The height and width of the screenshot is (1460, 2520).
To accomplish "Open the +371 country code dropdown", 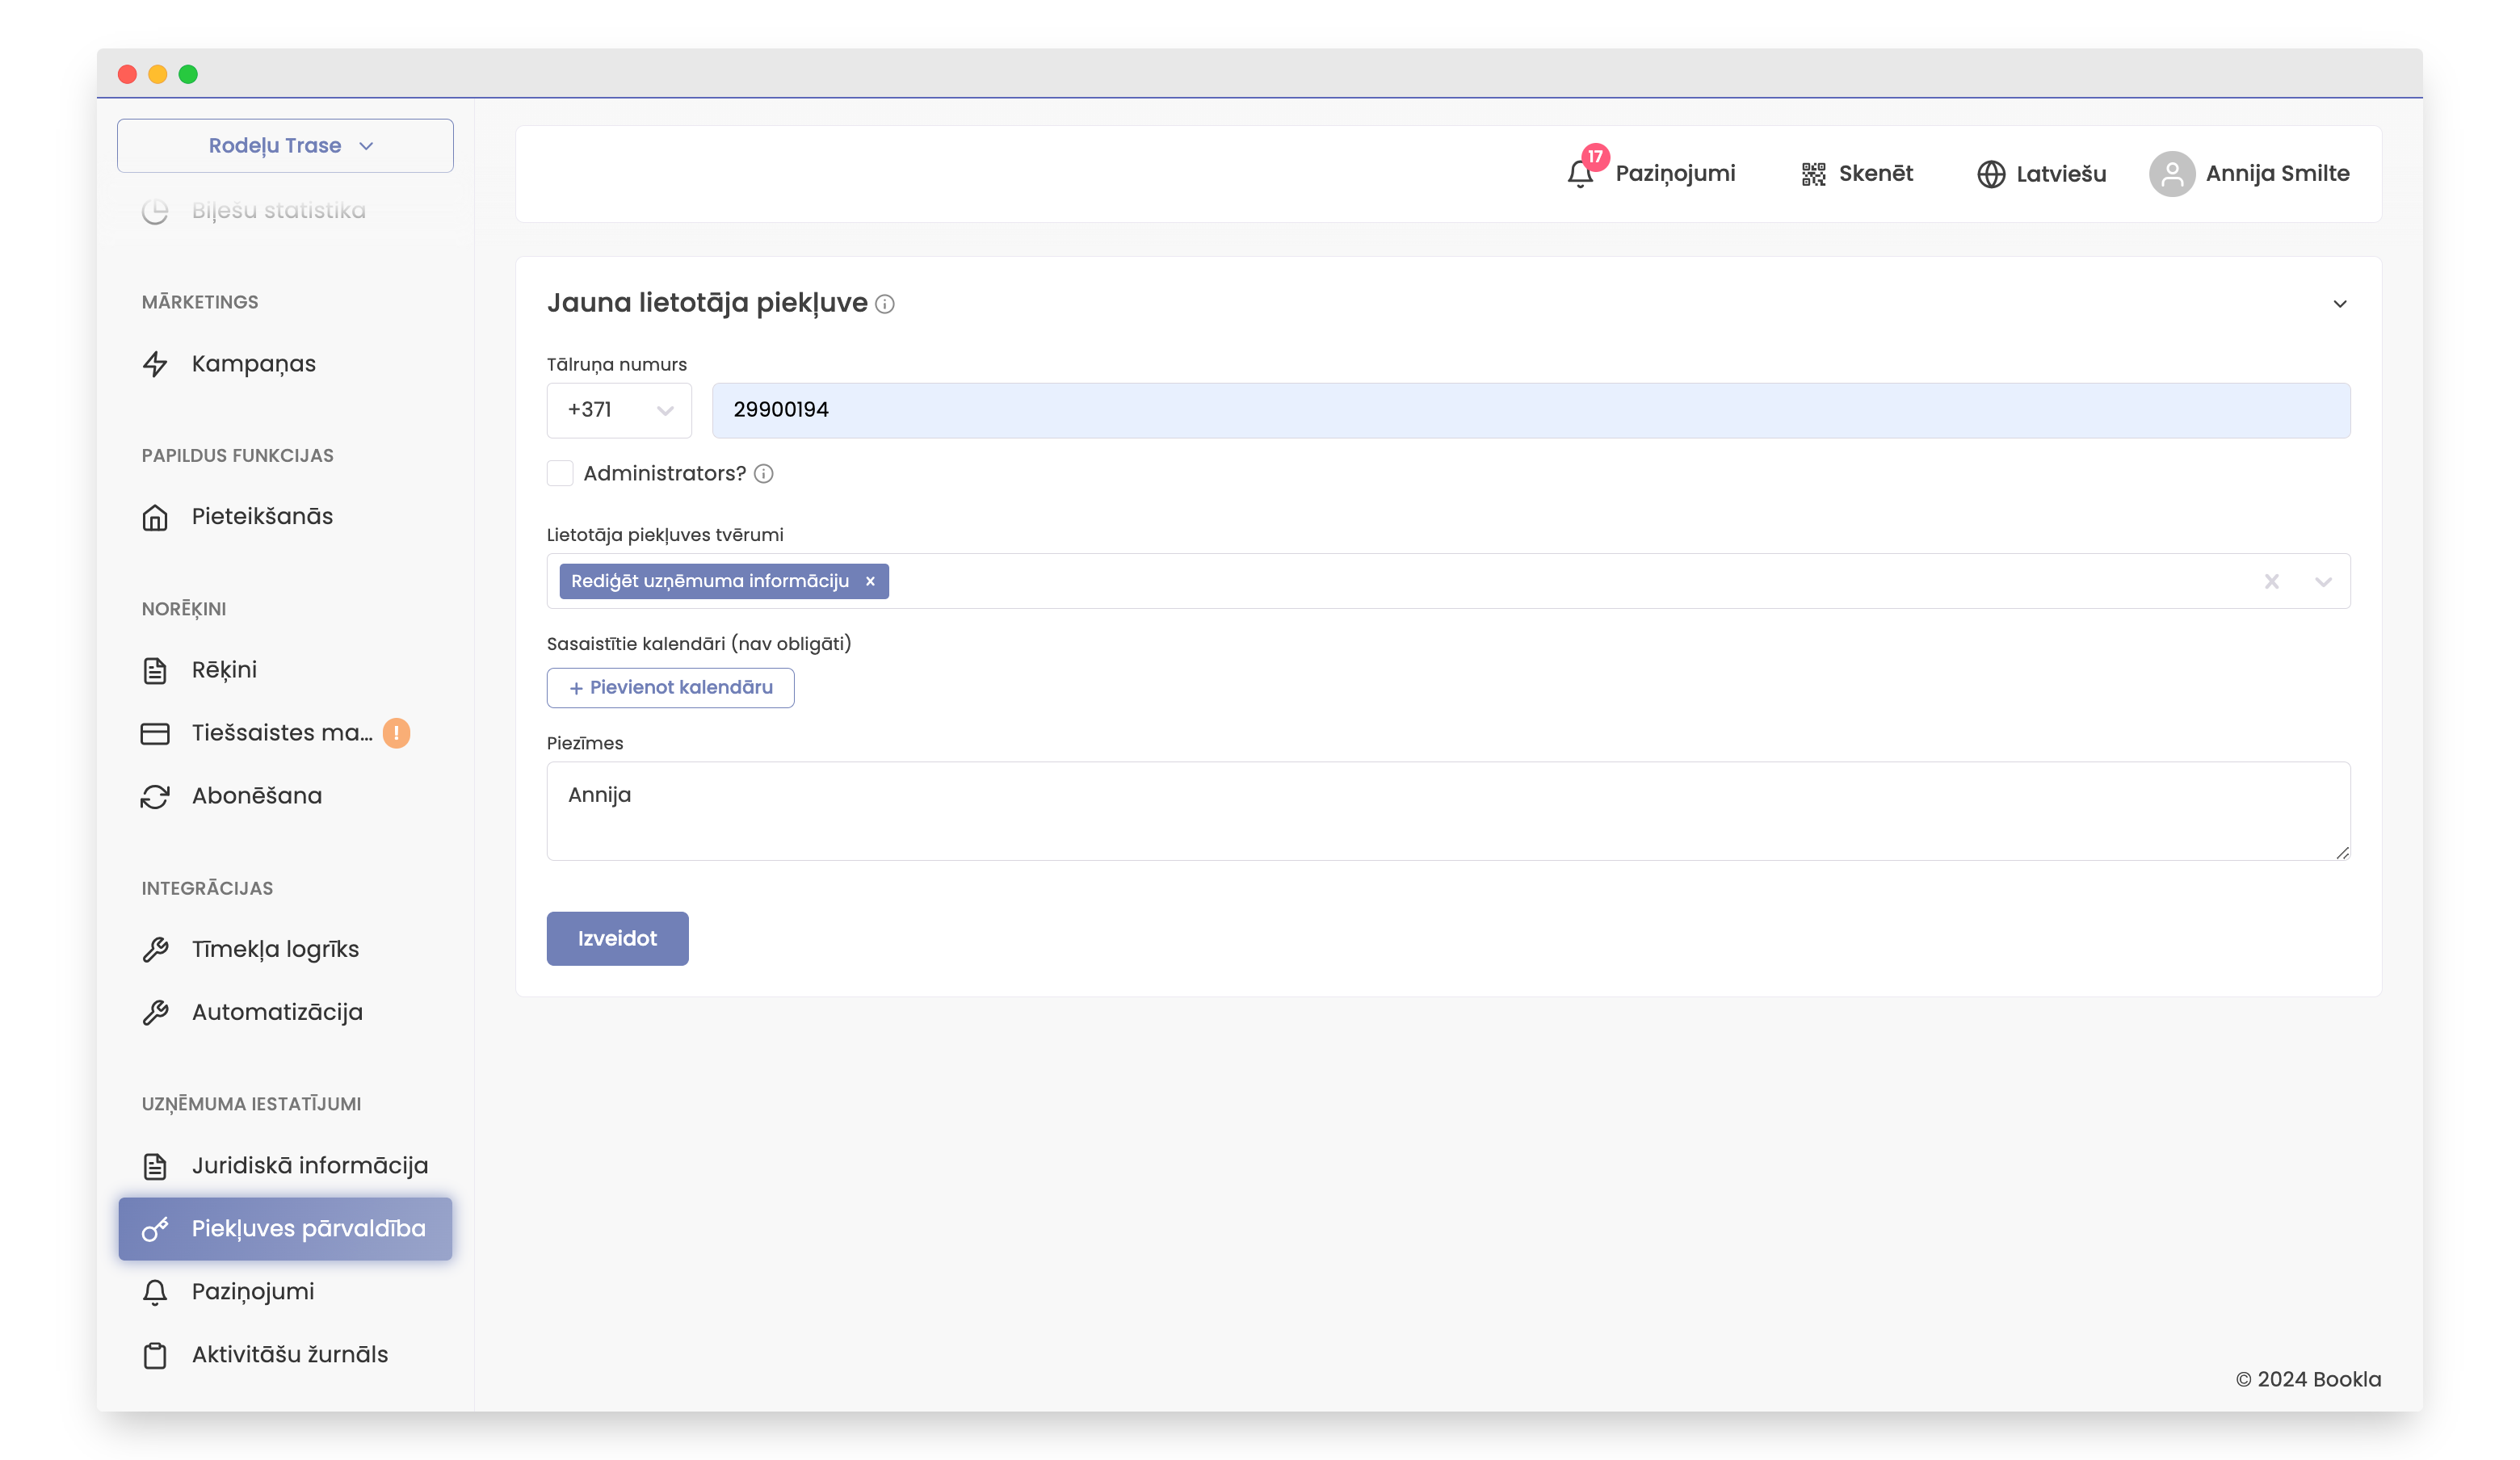I will click(x=619, y=410).
